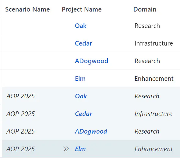The image size is (180, 163).
Task: Open the italic Cedar link in AOP 2025
Action: coord(83,114)
